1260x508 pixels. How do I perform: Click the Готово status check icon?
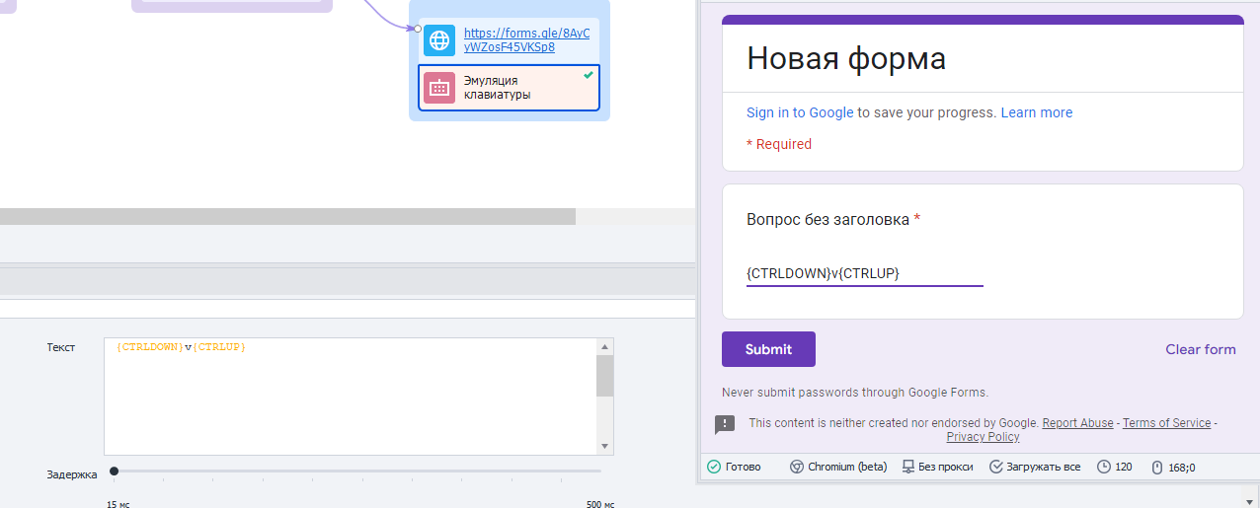714,467
